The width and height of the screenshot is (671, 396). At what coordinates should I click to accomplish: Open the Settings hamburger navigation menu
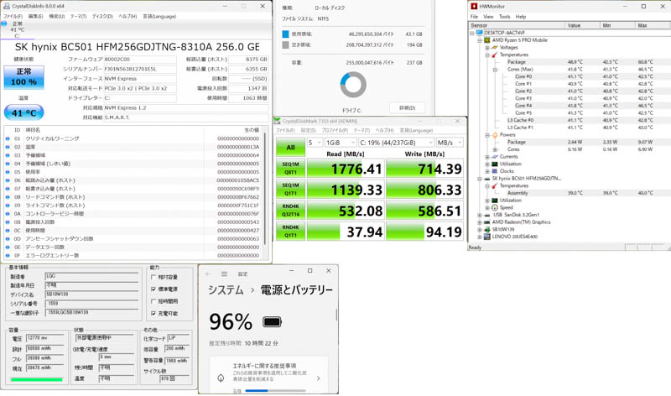coord(224,274)
